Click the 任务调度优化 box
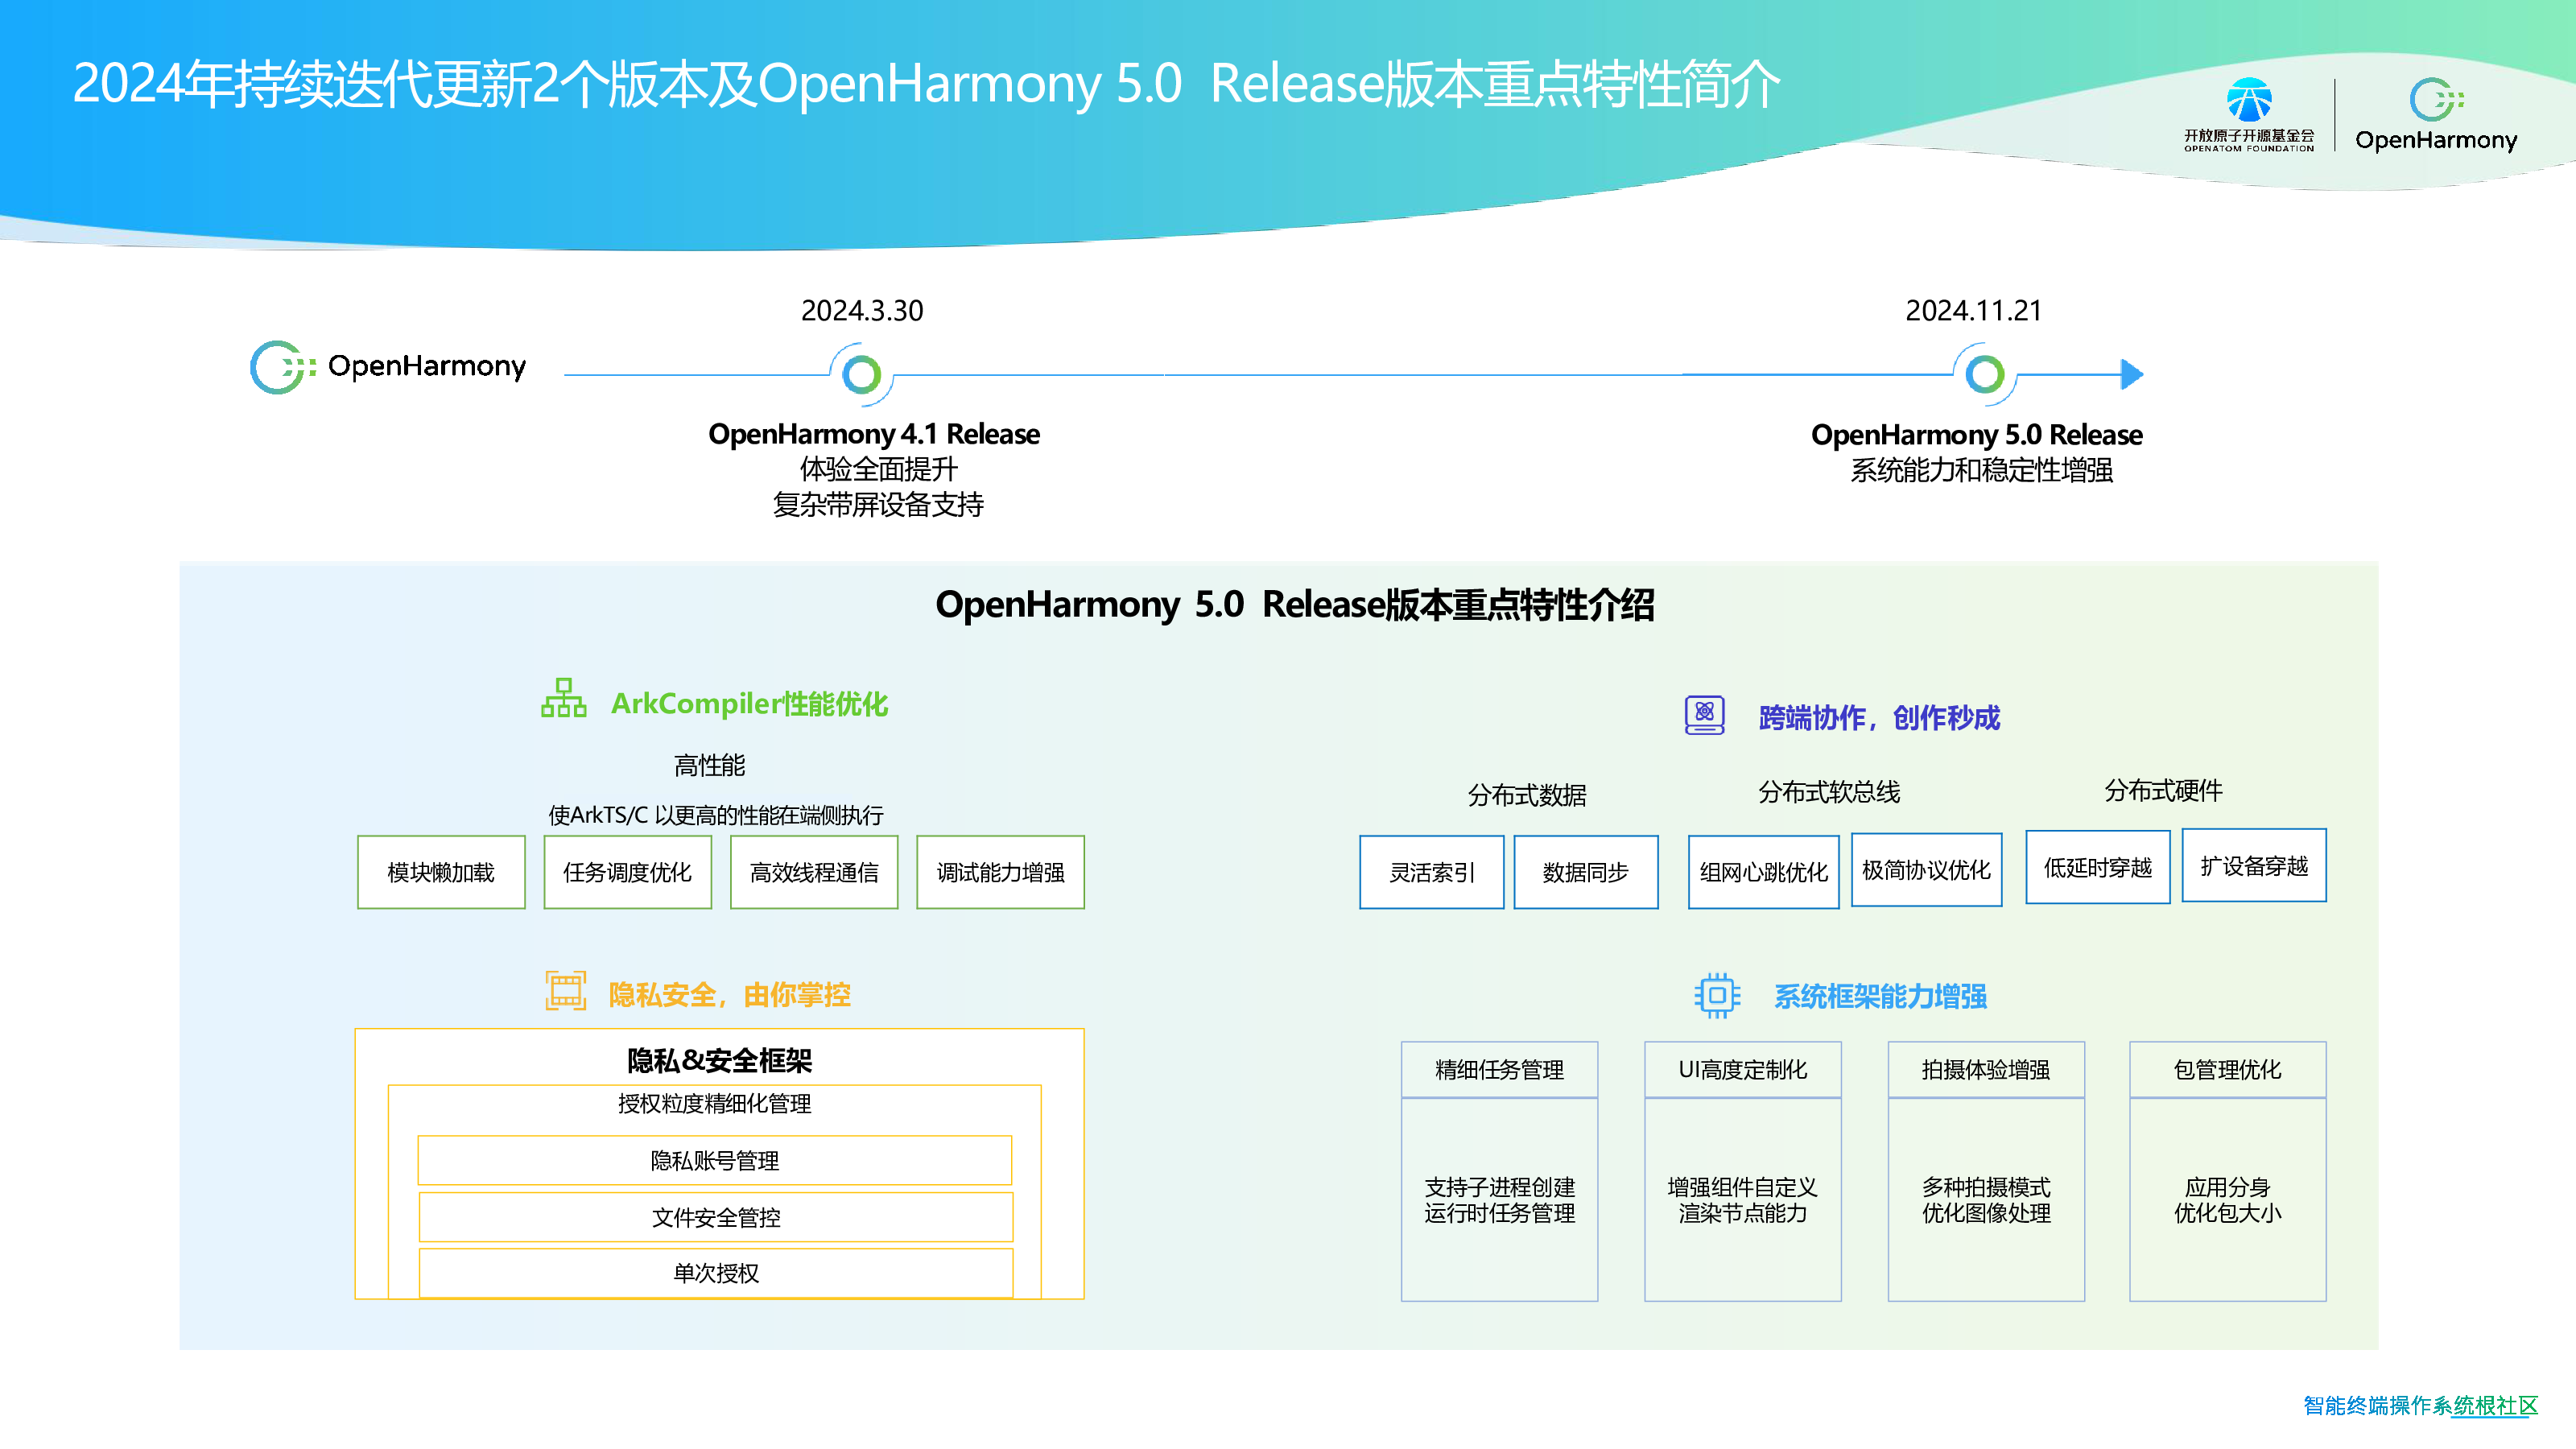The width and height of the screenshot is (2576, 1449). [627, 872]
